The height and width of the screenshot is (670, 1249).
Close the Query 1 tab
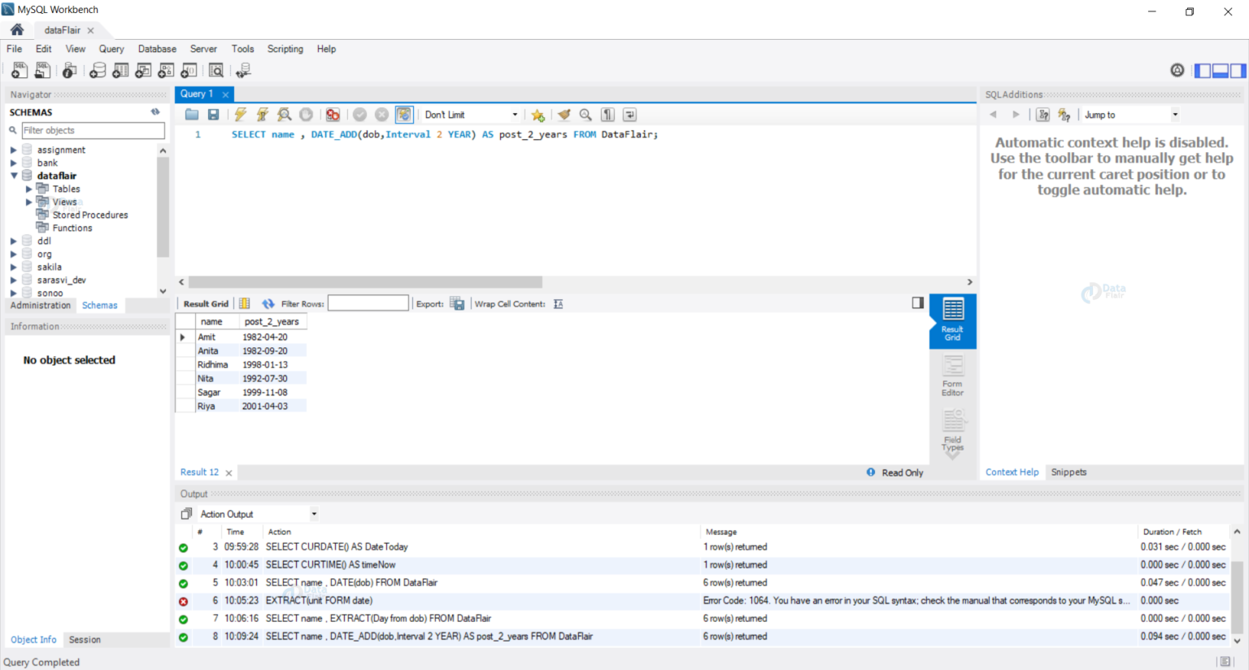click(226, 95)
